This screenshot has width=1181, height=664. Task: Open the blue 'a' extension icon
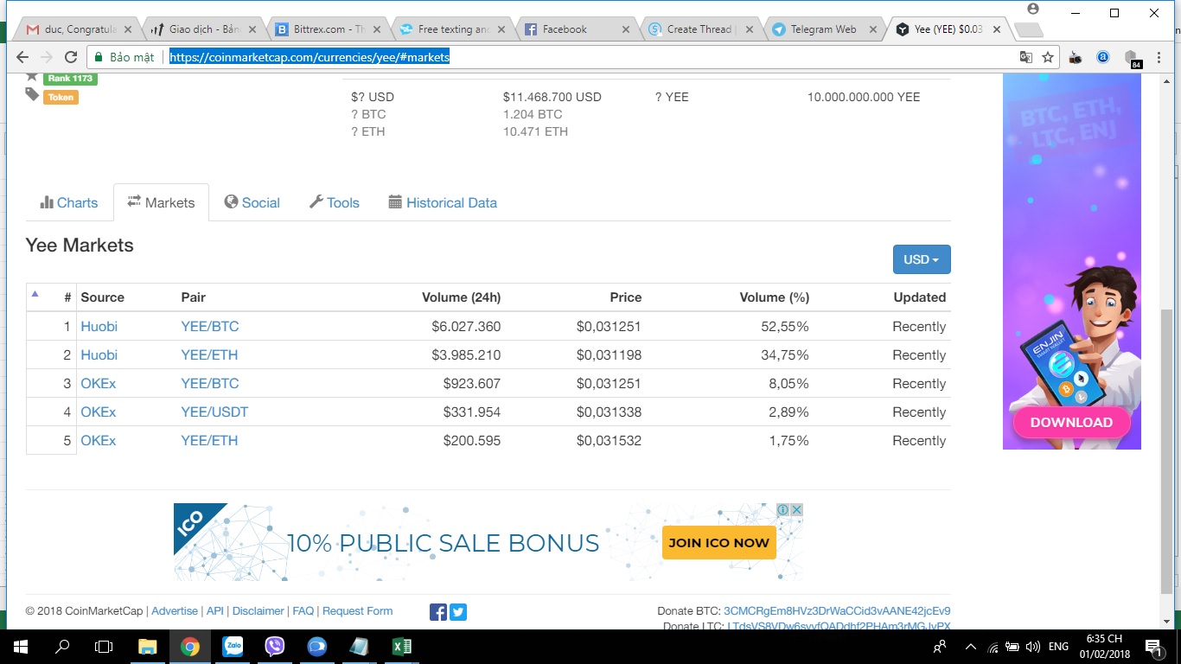pyautogui.click(x=1103, y=57)
